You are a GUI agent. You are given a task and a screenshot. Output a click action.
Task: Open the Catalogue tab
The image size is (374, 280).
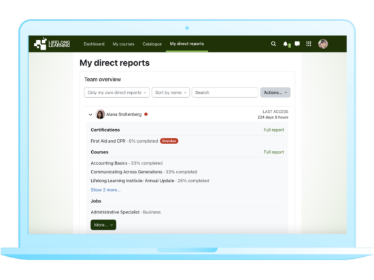pyautogui.click(x=152, y=44)
